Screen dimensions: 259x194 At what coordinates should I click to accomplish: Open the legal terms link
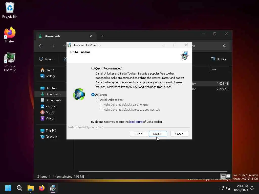[136, 122]
